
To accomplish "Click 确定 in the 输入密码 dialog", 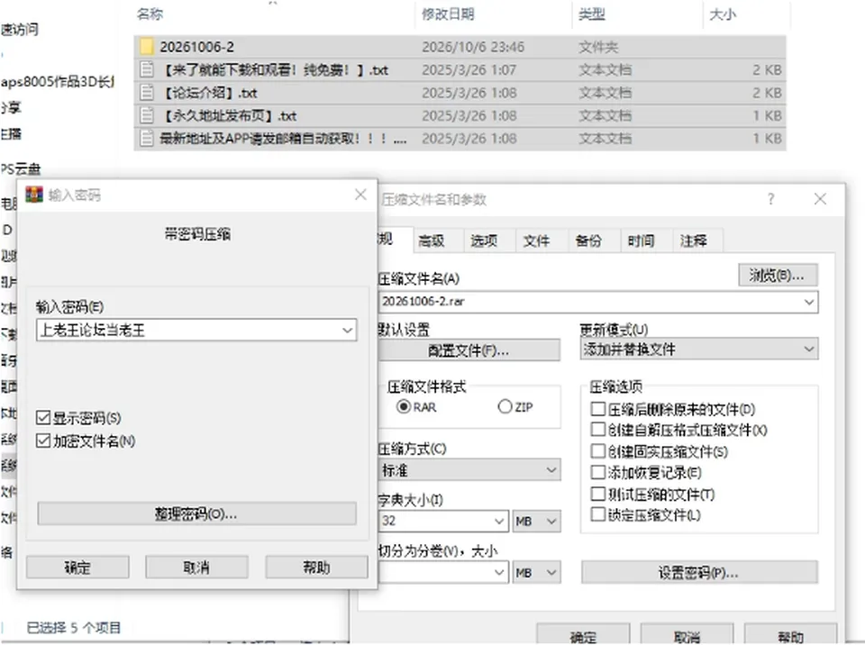I will (x=77, y=568).
